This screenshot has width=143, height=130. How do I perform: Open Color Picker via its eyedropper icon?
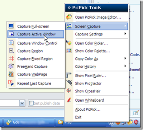coord(69,43)
